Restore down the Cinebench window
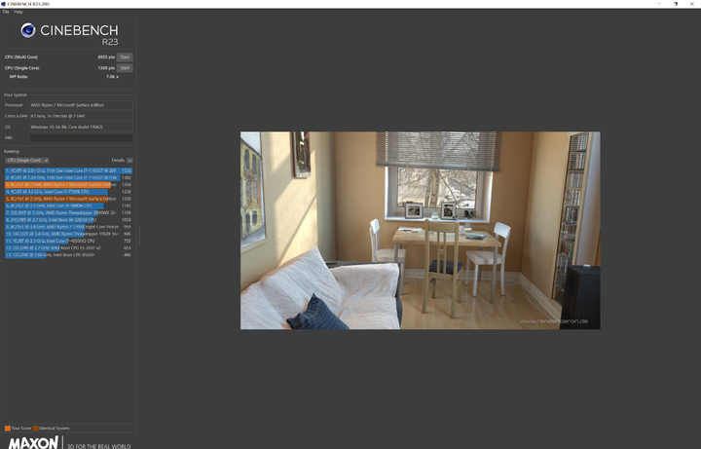This screenshot has width=701, height=449. tap(676, 4)
